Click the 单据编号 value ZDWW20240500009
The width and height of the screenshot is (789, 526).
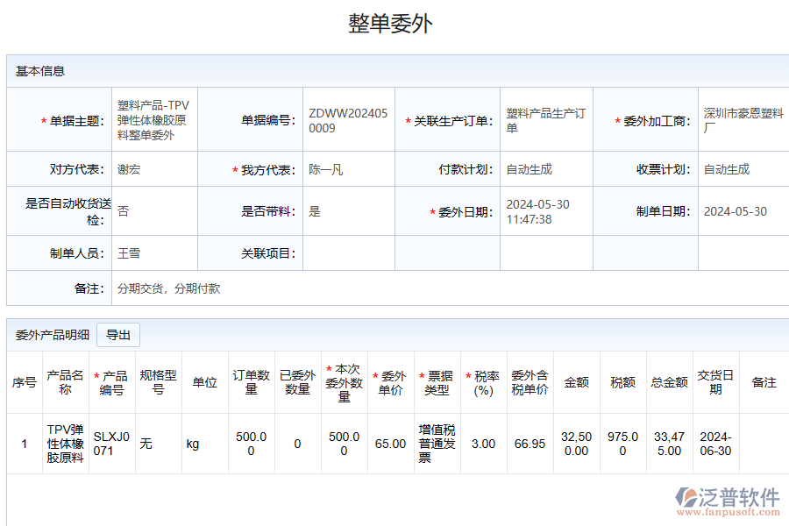click(x=346, y=119)
